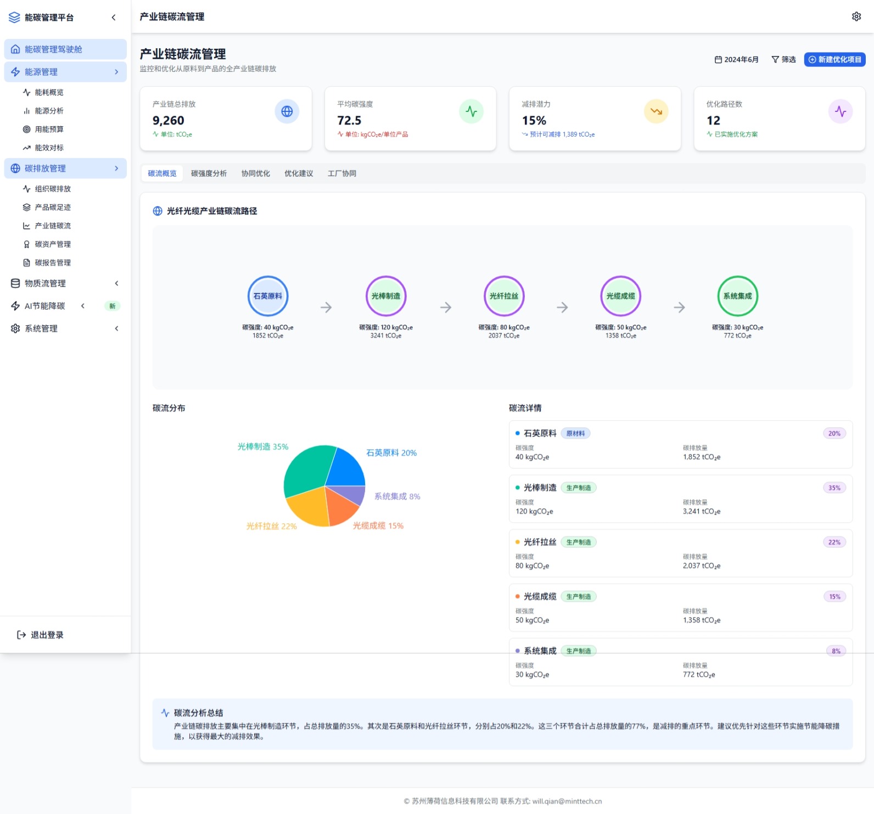Click the pulse icon on 平均碳强度 card
This screenshot has height=814, width=874.
(x=471, y=111)
